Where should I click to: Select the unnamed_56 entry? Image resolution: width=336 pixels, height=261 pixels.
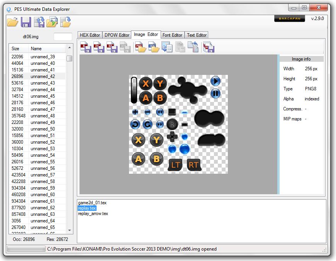37,168
